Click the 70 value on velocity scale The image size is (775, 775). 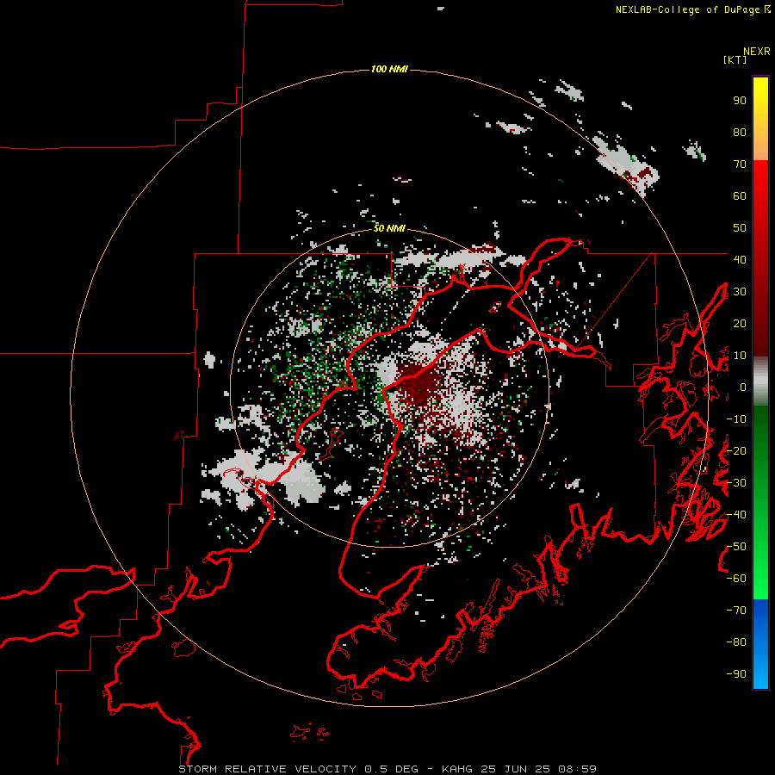point(740,164)
